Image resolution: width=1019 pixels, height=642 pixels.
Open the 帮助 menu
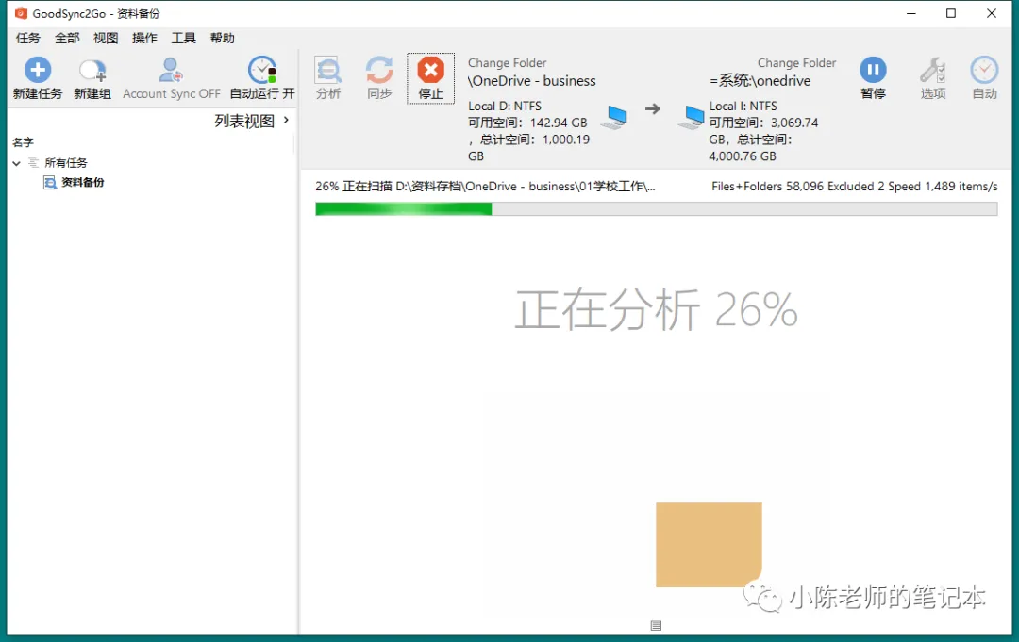(x=223, y=38)
